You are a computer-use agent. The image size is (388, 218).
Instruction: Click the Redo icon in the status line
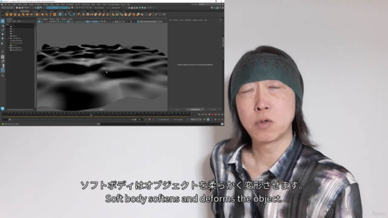pyautogui.click(x=28, y=8)
